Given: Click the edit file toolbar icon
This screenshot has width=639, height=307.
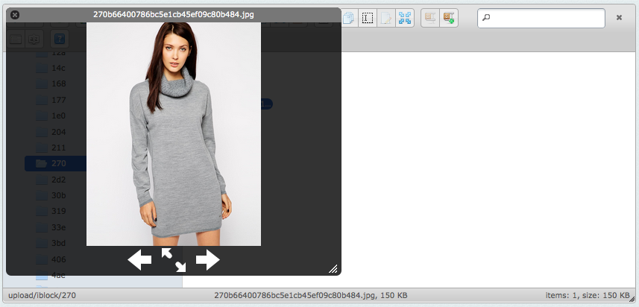Looking at the screenshot, I should [x=386, y=19].
